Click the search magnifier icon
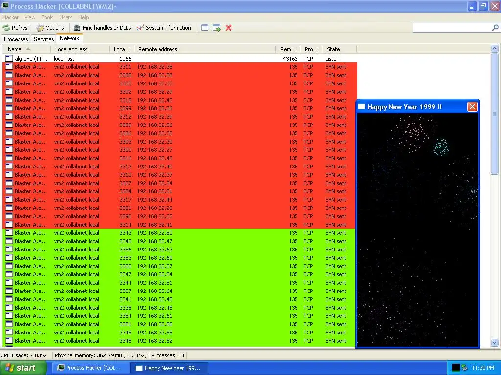This screenshot has width=501, height=375. tap(495, 28)
